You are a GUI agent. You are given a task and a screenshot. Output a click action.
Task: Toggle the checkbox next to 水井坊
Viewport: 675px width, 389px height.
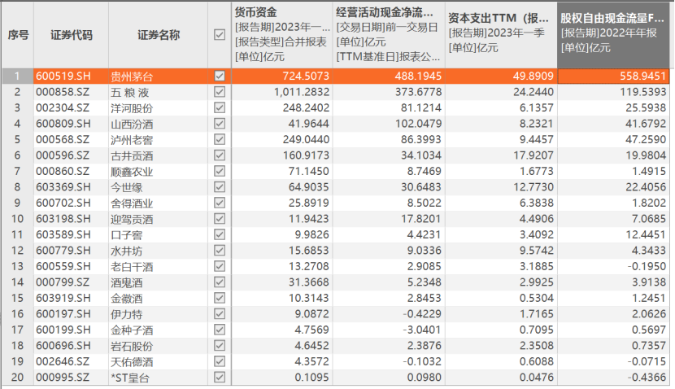[x=219, y=251]
